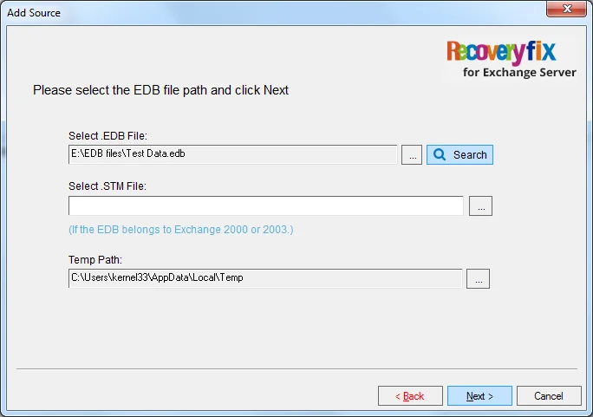Click the 'Add Source' window title
Screen dimensions: 593x417
(x=34, y=13)
